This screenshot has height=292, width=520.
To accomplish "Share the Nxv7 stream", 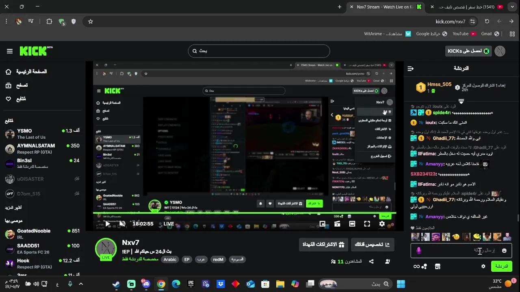I will point(371,262).
